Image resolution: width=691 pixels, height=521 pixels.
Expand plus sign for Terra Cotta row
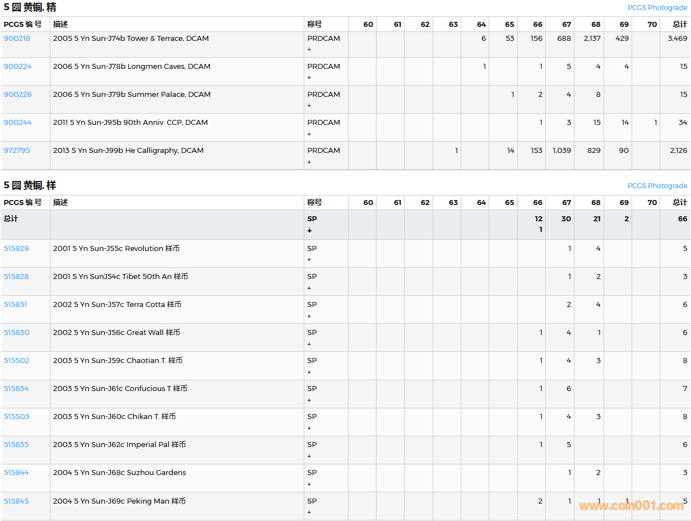coord(309,316)
